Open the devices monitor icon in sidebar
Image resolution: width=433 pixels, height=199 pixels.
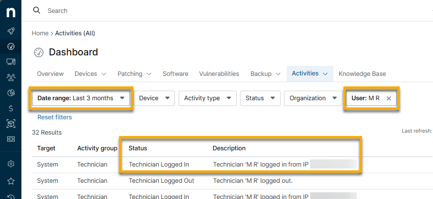[x=10, y=62]
